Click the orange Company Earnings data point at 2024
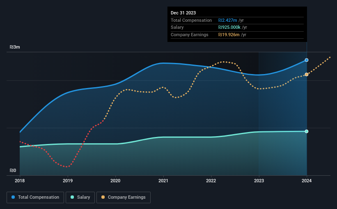The image size is (337, 209). point(307,74)
